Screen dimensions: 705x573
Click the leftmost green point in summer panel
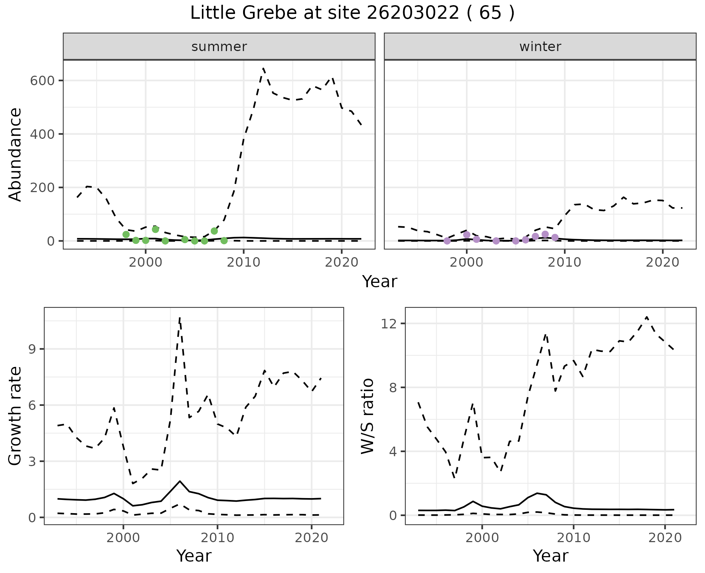coord(126,234)
